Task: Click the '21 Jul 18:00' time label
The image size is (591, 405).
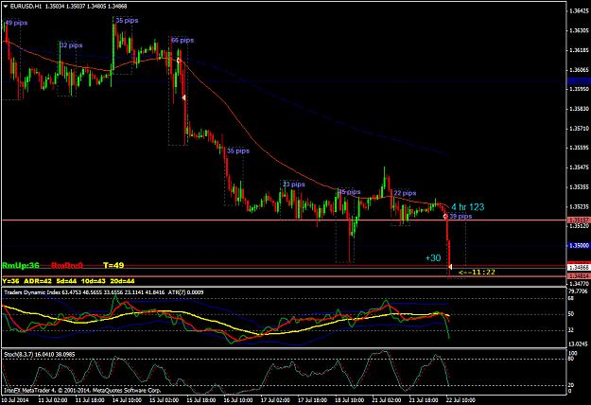Action: point(424,400)
